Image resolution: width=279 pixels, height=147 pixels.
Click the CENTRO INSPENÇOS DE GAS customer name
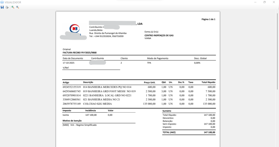click(x=159, y=35)
